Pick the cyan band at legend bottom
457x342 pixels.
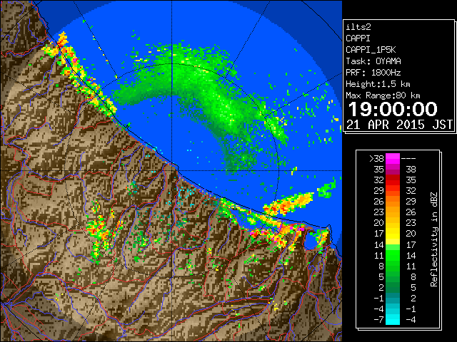pyautogui.click(x=393, y=319)
